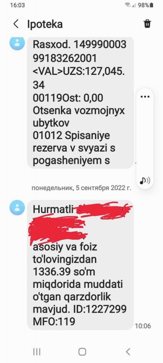Tap the Android home navigation button
Screen dimensions: 163x363
click(x=82, y=352)
